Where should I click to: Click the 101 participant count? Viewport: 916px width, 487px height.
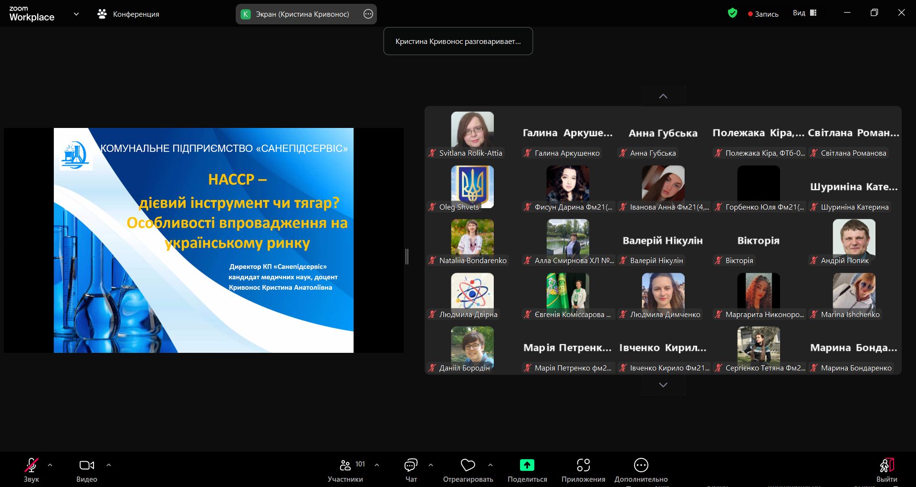click(360, 464)
